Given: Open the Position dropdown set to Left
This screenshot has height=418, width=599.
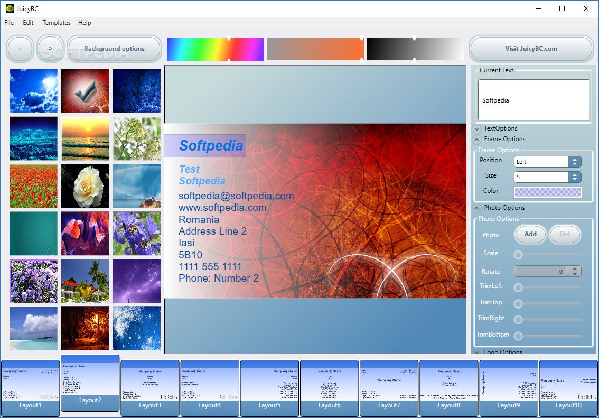Looking at the screenshot, I should (x=547, y=162).
